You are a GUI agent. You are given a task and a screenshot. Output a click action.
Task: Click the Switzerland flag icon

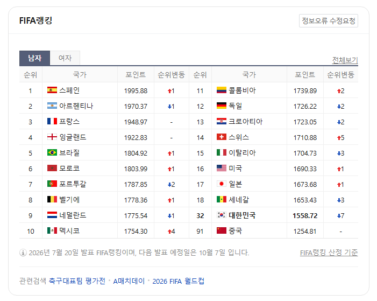pos(222,137)
